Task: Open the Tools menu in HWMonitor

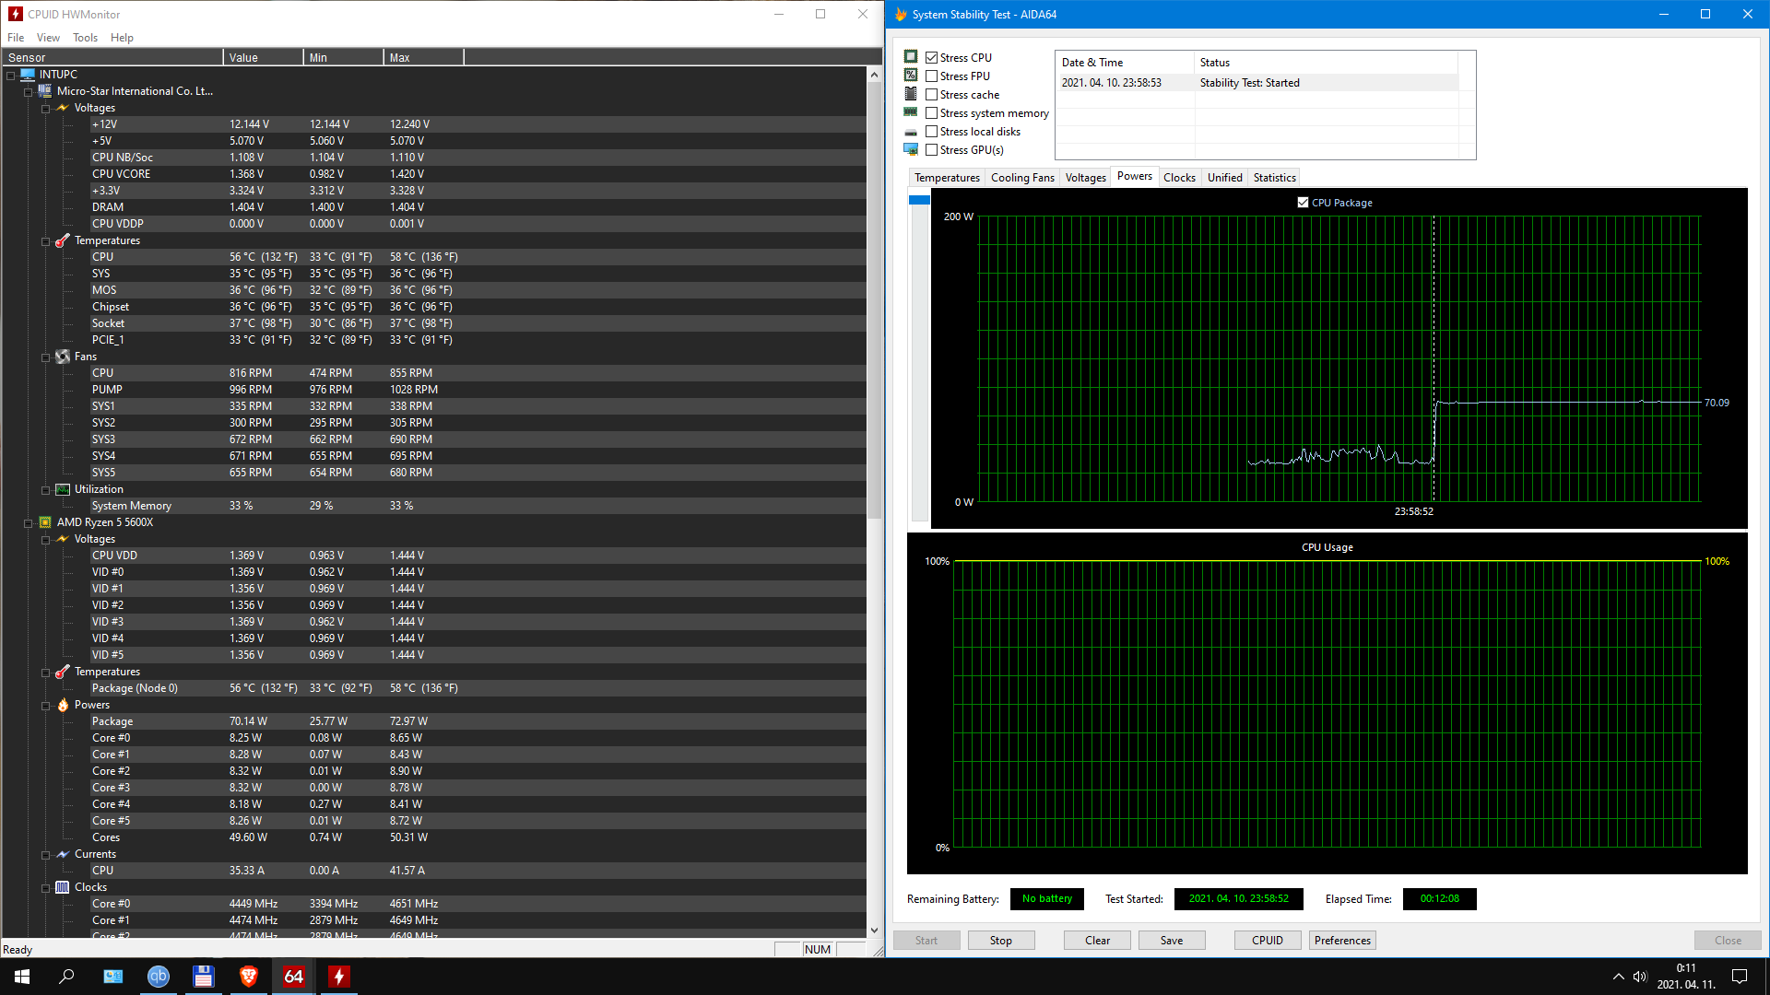Action: pyautogui.click(x=85, y=38)
